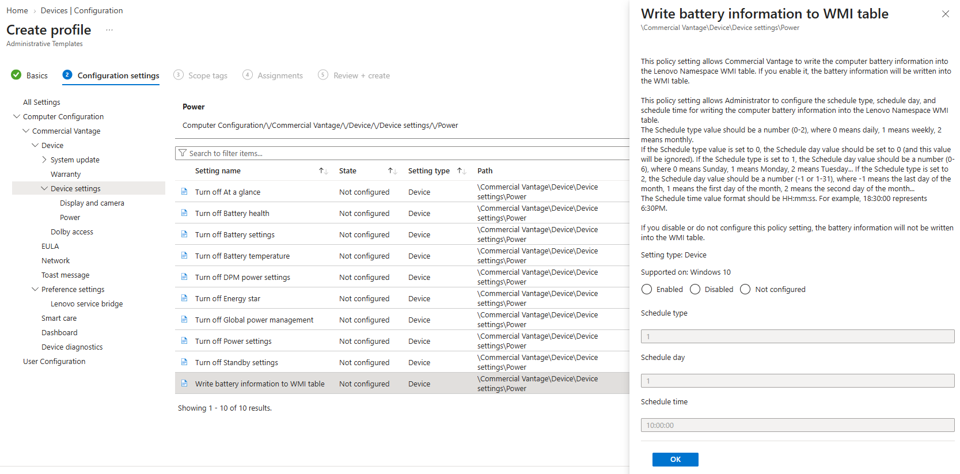This screenshot has height=474, width=960.
Task: Click the document icon beside Turn off Standby settings
Action: point(184,362)
